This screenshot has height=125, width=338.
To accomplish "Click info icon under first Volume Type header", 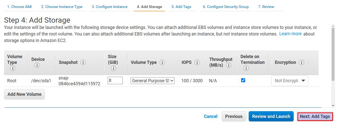I will (13, 68).
